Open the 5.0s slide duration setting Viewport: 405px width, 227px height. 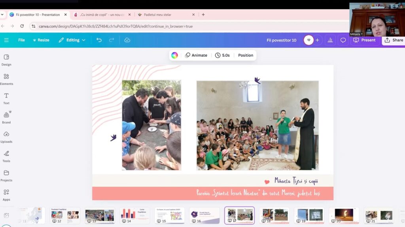222,55
